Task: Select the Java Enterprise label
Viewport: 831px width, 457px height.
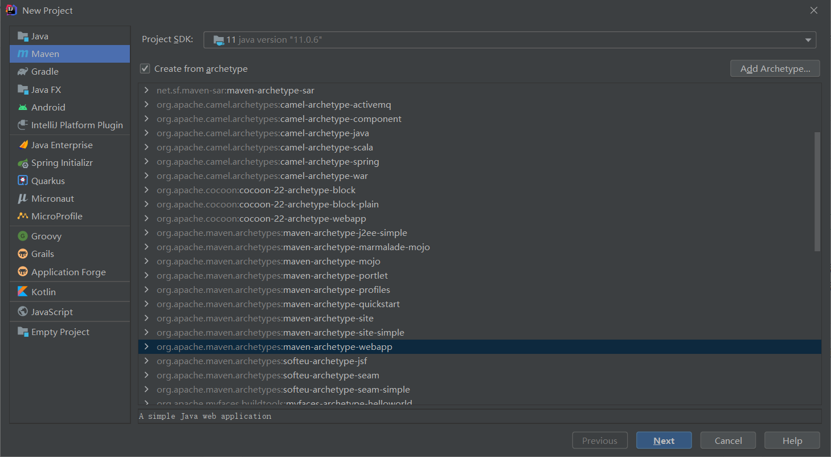Action: (x=62, y=145)
